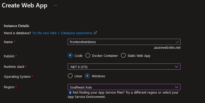Viewport: 205px width, 103px height.
Task: Click the blue info icon below Region
Action: [70, 93]
